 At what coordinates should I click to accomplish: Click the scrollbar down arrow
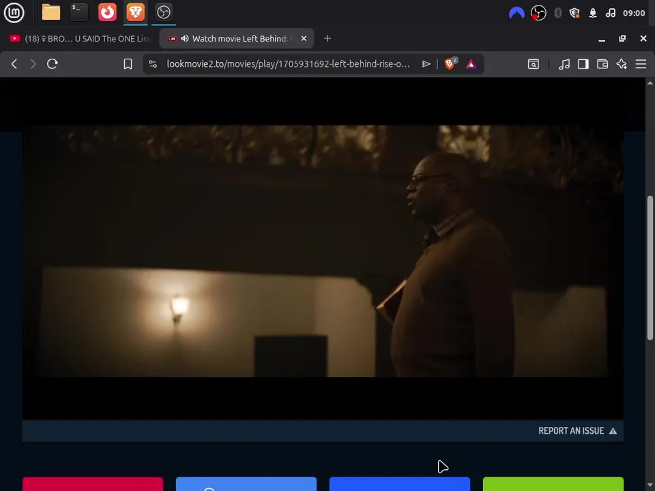point(650,486)
